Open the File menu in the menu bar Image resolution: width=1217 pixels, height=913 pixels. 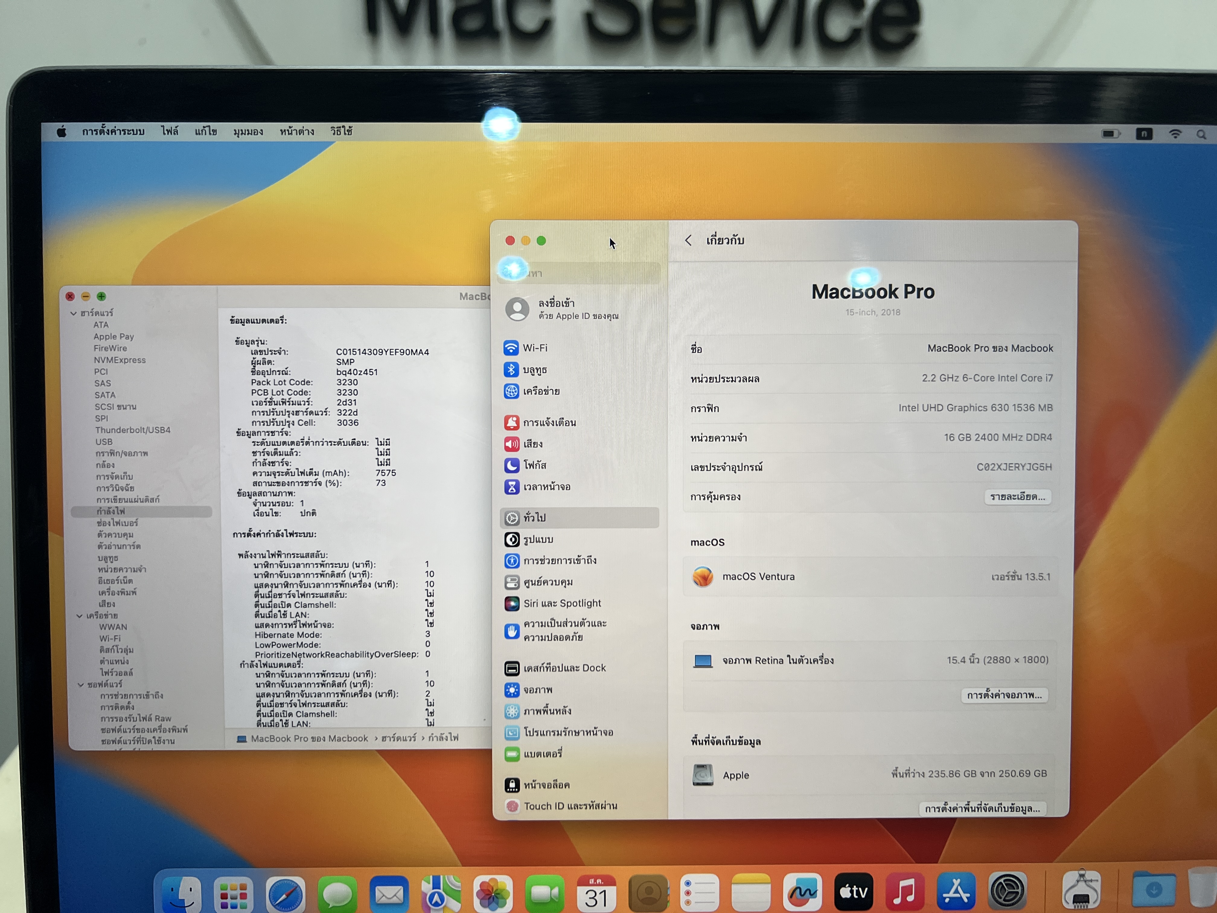169,132
